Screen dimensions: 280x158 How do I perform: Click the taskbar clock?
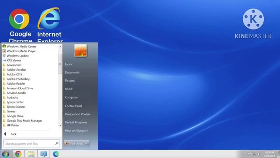coord(269,154)
